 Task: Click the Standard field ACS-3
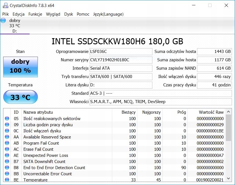(x=161, y=93)
